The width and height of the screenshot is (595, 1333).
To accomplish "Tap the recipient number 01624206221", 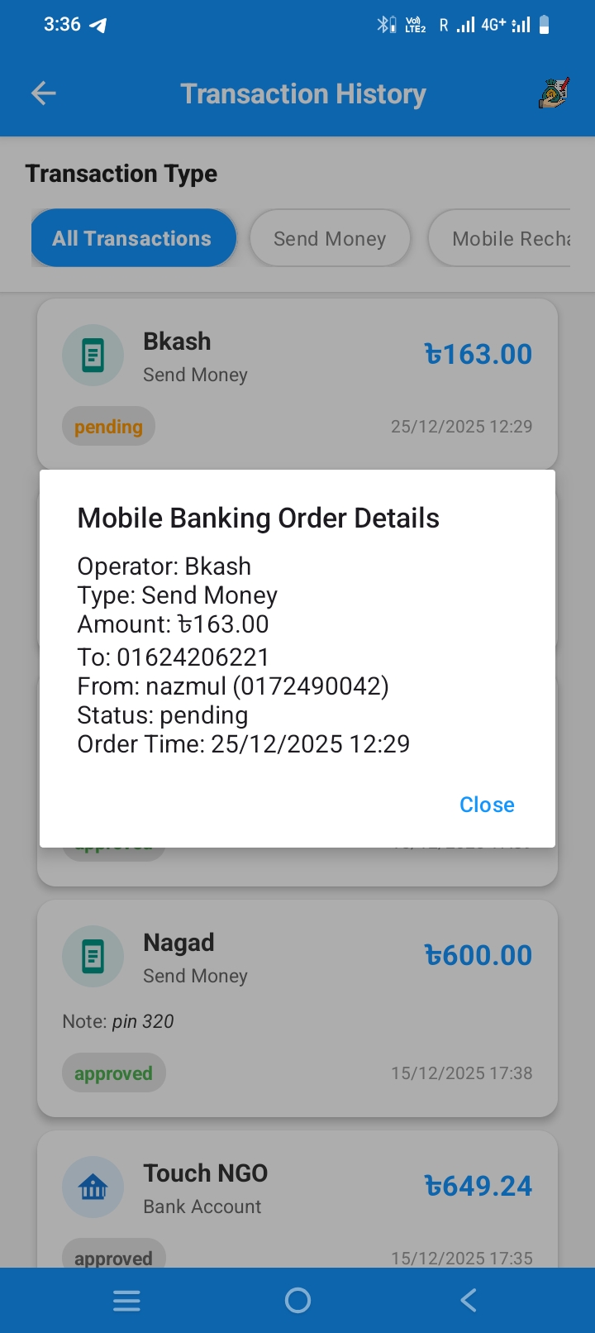I will click(193, 657).
